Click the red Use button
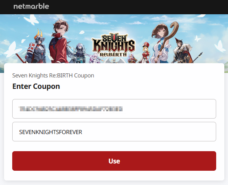 114,161
